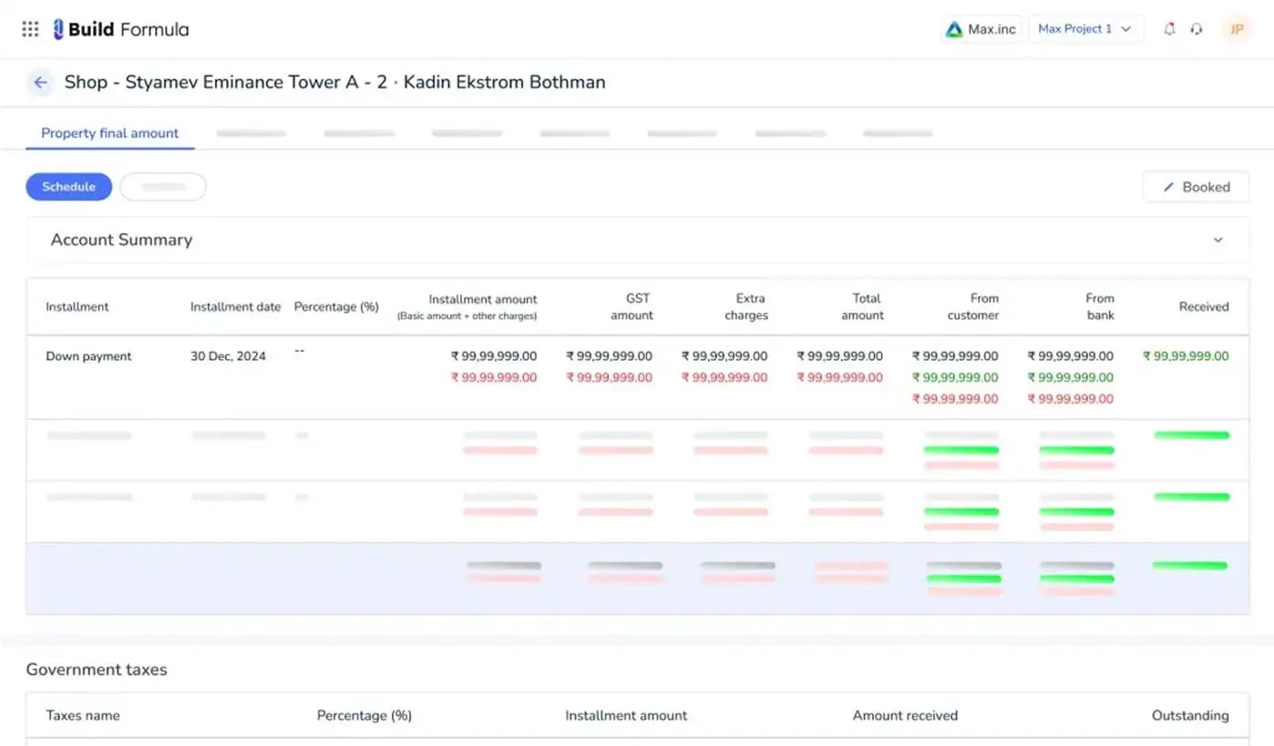1274x746 pixels.
Task: Open the JP user avatar
Action: coord(1237,29)
